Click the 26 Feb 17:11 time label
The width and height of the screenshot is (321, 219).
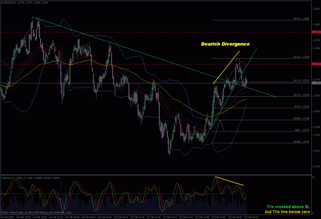(169, 217)
